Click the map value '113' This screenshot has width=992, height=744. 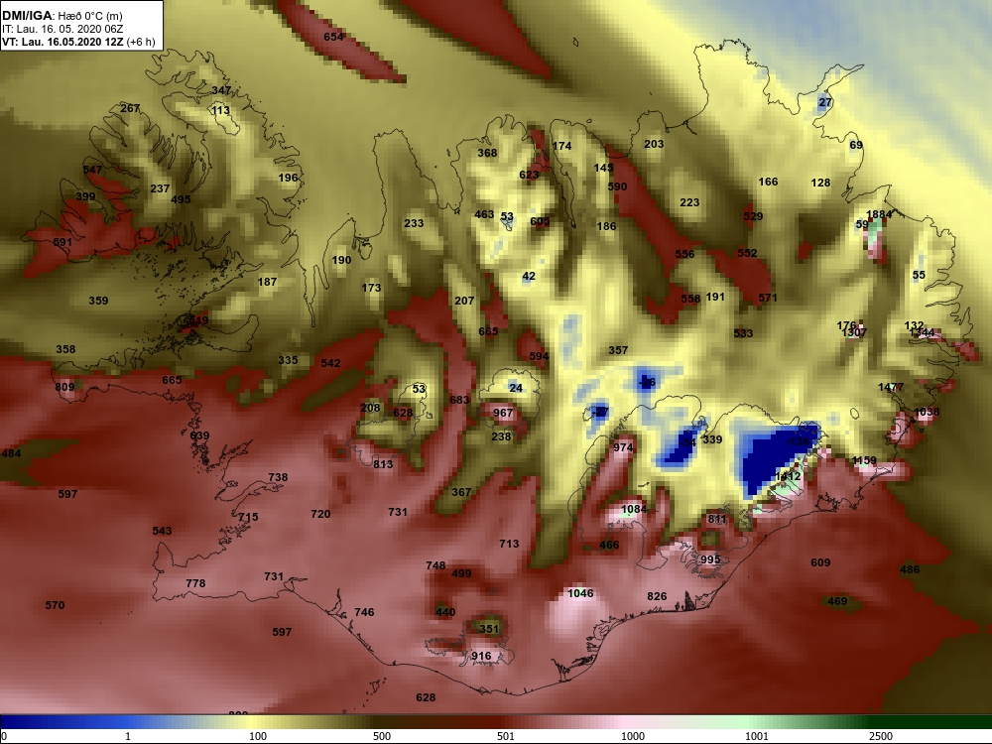[x=221, y=111]
